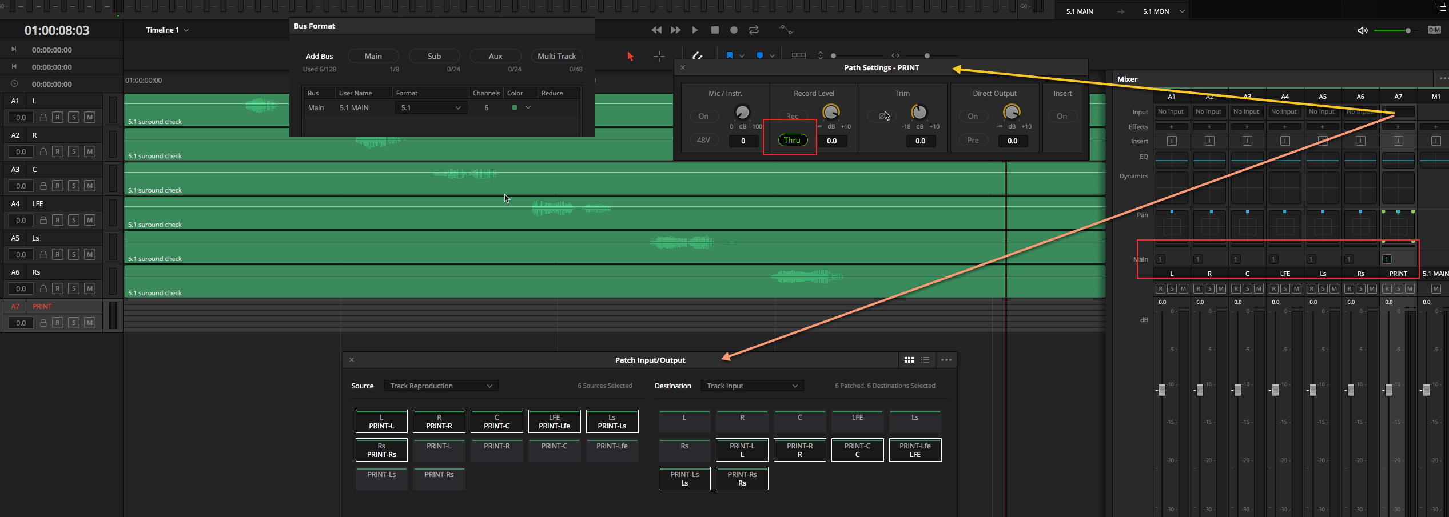The height and width of the screenshot is (517, 1449).
Task: Select the PRINT-R R destination patch
Action: click(x=799, y=450)
